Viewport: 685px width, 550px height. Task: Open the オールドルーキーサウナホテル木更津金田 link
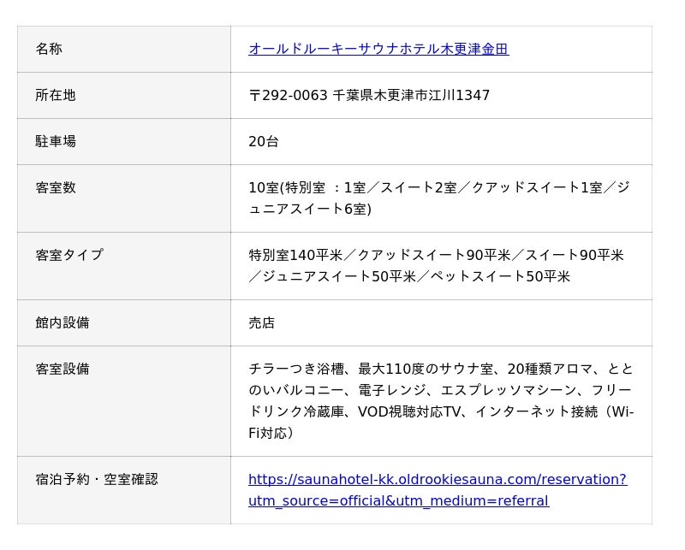[x=378, y=49]
